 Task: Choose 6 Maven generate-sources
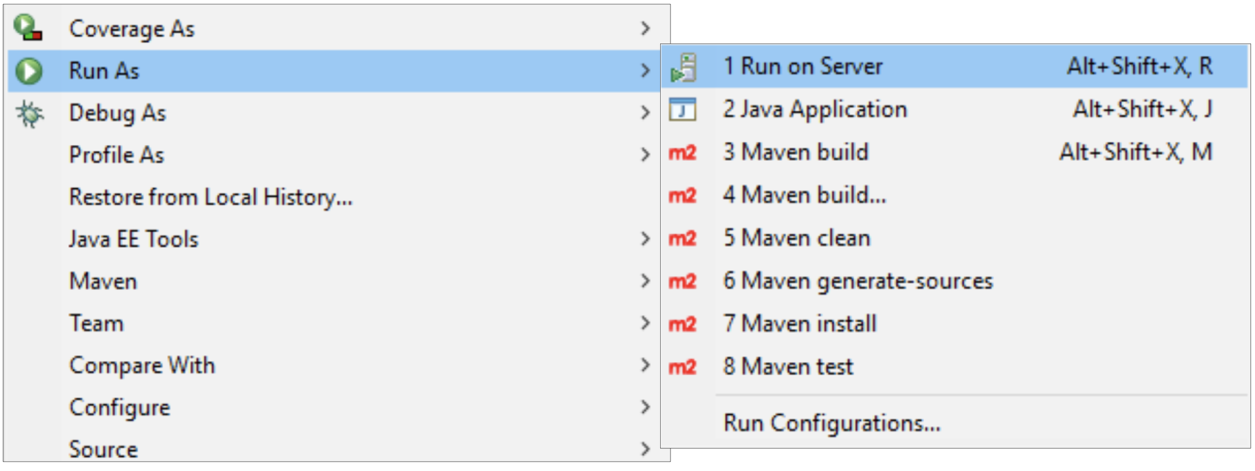coord(858,281)
